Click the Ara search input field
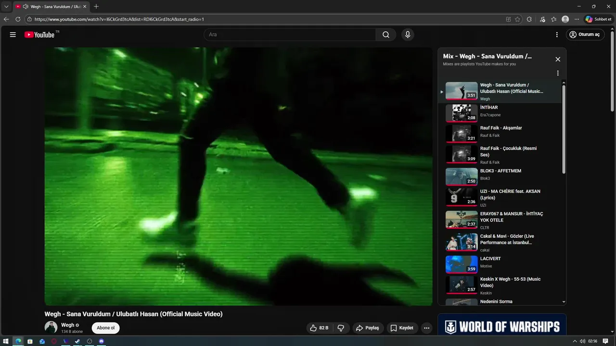 point(290,35)
